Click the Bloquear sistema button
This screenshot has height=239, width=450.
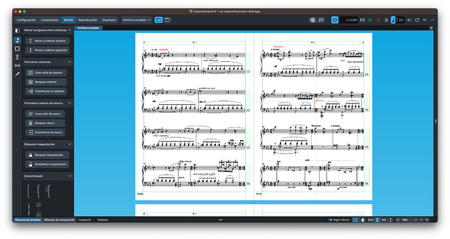pos(46,82)
